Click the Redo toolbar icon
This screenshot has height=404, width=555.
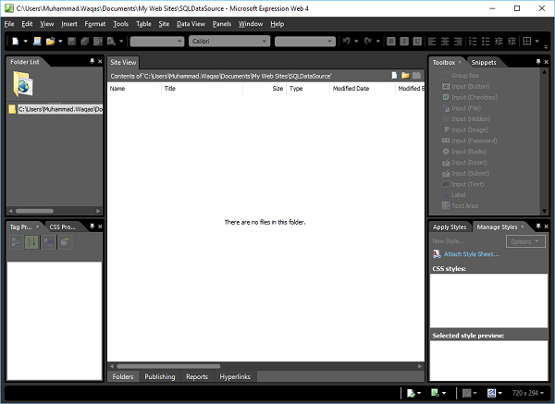pyautogui.click(x=368, y=42)
